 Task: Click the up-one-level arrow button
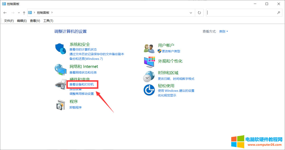[24, 13]
